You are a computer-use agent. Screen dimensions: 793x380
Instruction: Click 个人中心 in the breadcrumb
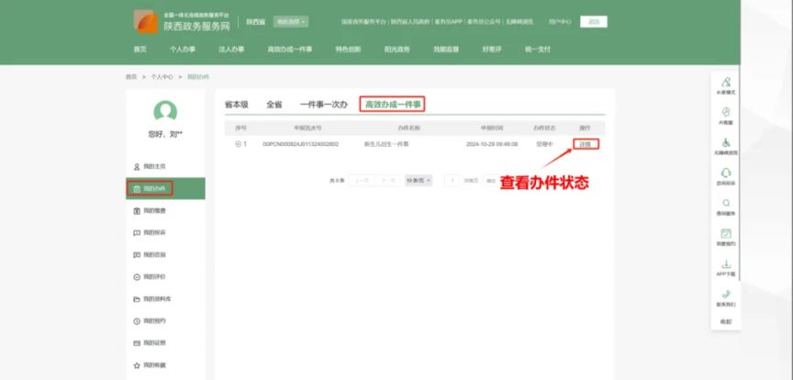162,77
